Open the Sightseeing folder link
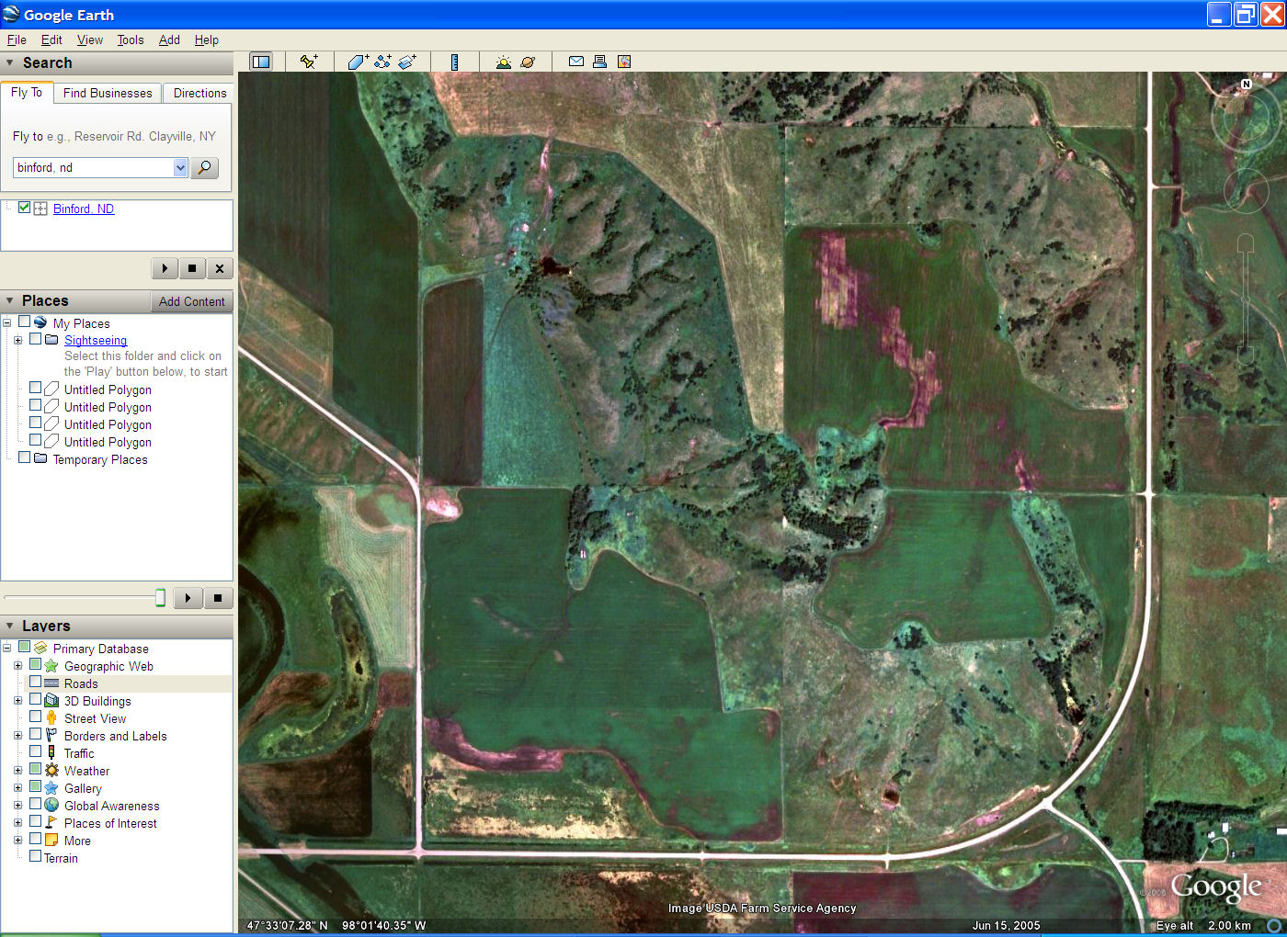 96,340
